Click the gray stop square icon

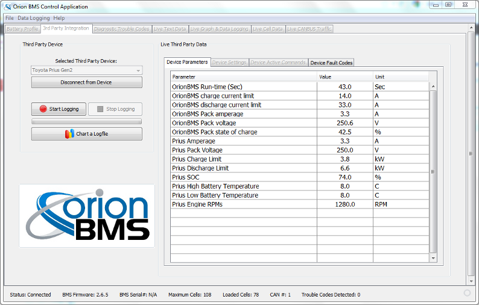[100, 109]
